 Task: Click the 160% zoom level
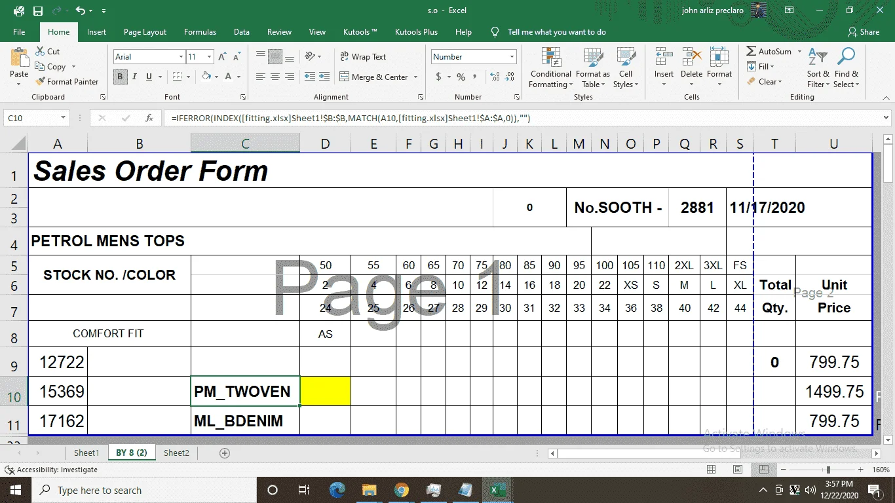[x=881, y=470]
